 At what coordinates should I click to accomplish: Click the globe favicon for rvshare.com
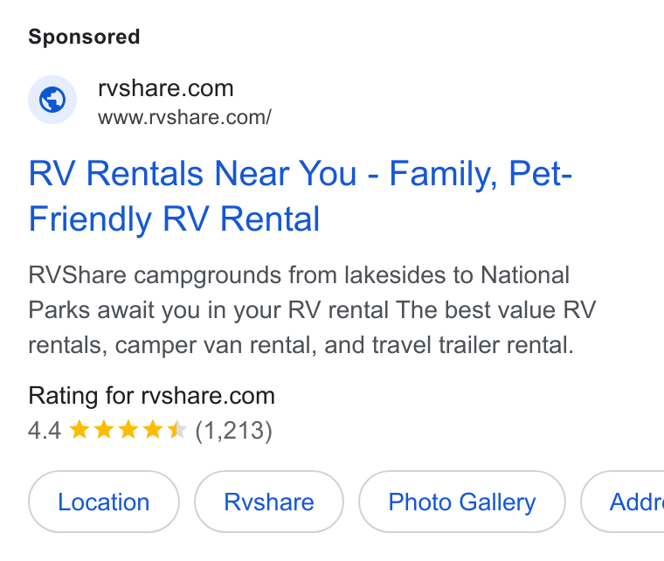(x=52, y=100)
